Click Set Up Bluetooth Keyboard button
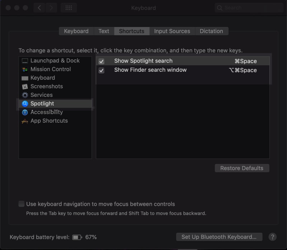The height and width of the screenshot is (250, 287). coord(219,237)
